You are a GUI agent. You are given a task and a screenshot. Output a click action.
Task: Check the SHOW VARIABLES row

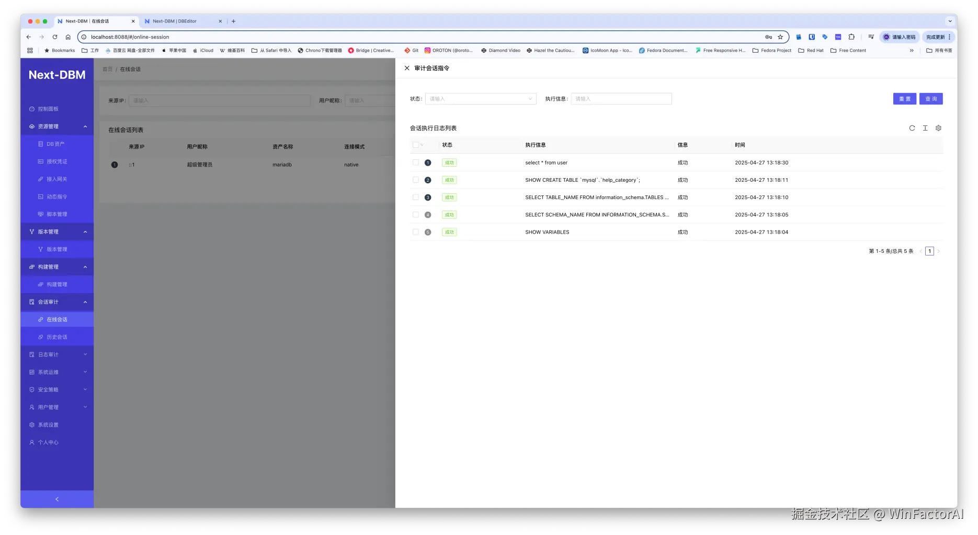[416, 232]
